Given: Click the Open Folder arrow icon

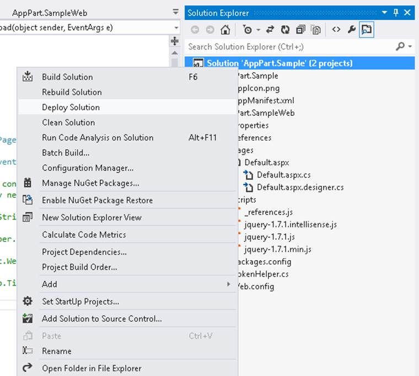Looking at the screenshot, I should (x=28, y=368).
